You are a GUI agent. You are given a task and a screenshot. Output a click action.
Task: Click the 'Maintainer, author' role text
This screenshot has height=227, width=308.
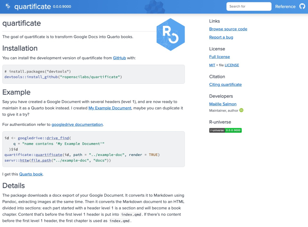[x=223, y=110]
